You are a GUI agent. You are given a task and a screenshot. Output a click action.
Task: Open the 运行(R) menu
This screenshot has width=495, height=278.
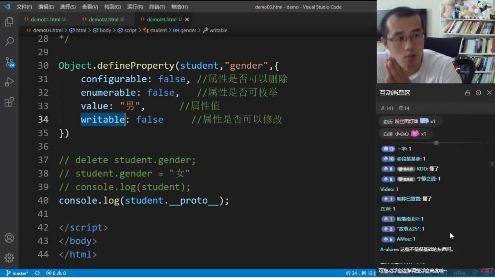point(135,7)
